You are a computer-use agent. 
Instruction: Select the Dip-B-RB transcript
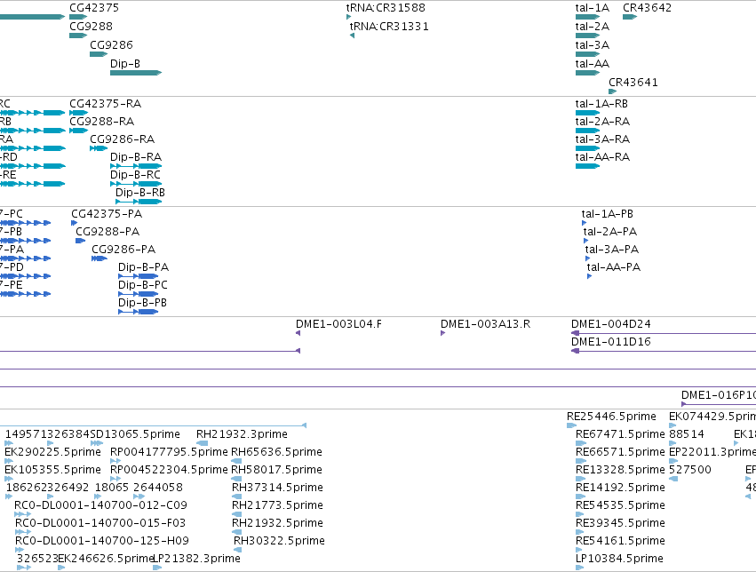coord(139,202)
